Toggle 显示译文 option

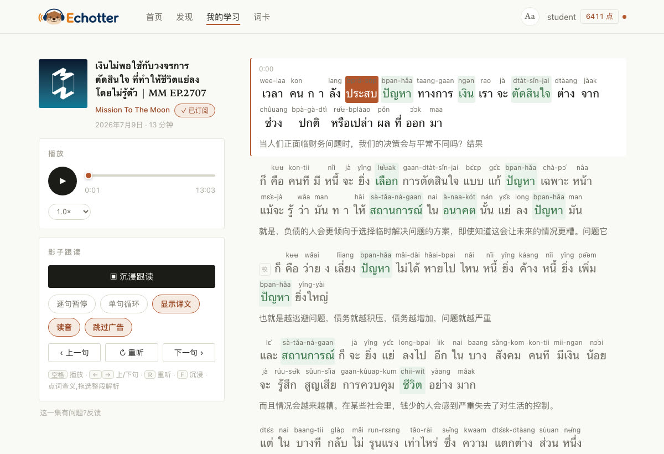(176, 304)
